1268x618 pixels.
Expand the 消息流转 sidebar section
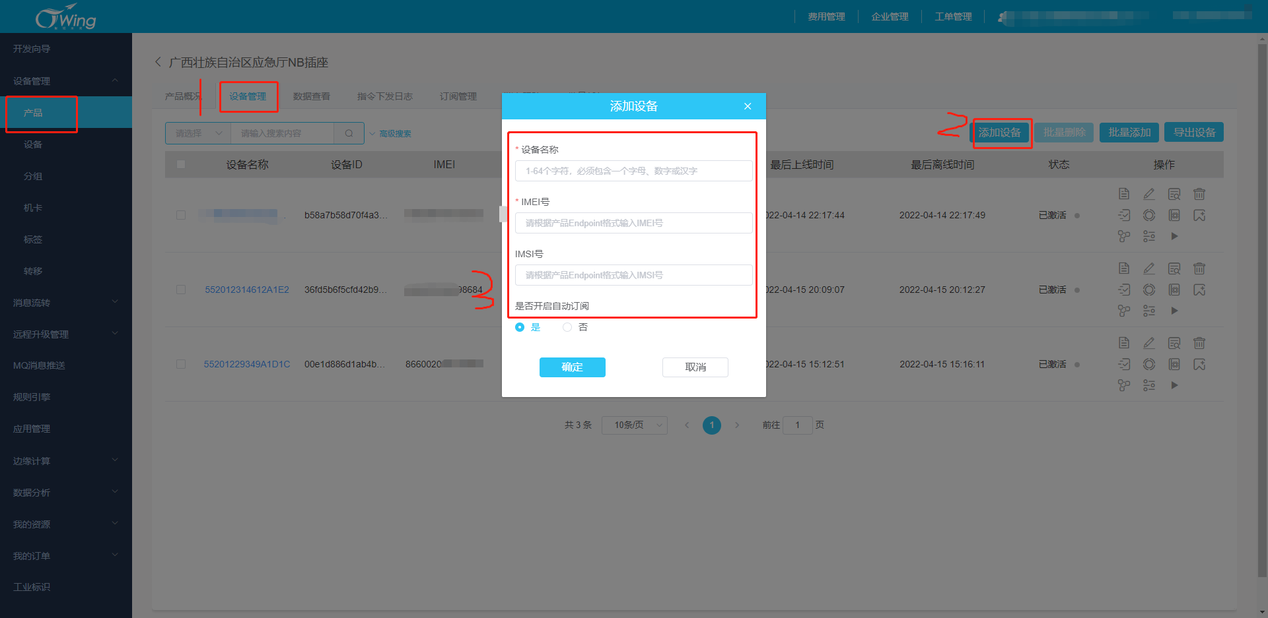coord(66,302)
